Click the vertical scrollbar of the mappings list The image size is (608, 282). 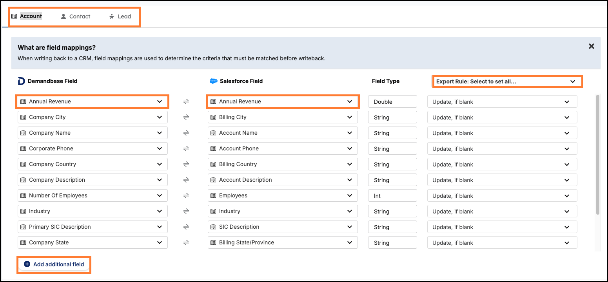597,154
